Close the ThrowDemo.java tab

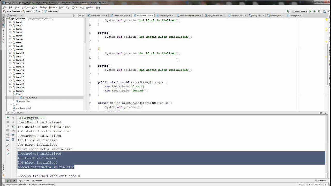130,16
